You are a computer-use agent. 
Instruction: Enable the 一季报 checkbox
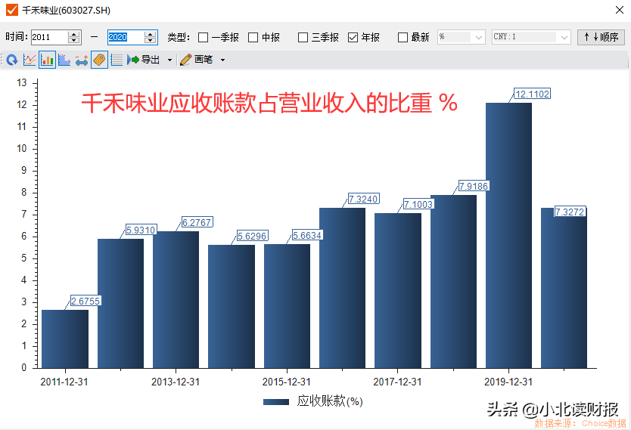(x=204, y=37)
